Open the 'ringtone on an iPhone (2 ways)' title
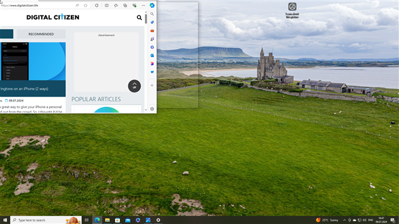Image resolution: width=399 pixels, height=224 pixels. pyautogui.click(x=24, y=89)
